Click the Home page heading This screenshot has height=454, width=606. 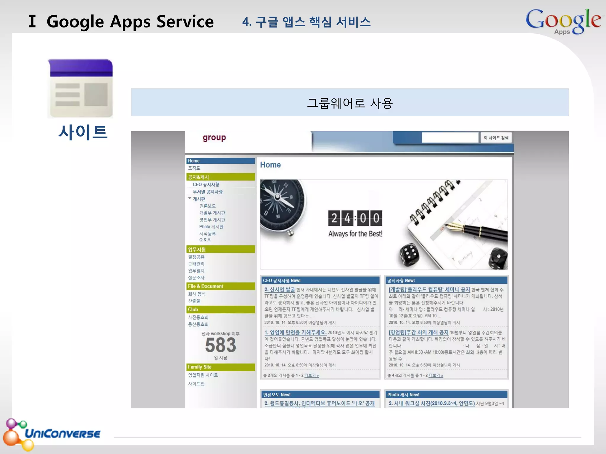pos(270,165)
